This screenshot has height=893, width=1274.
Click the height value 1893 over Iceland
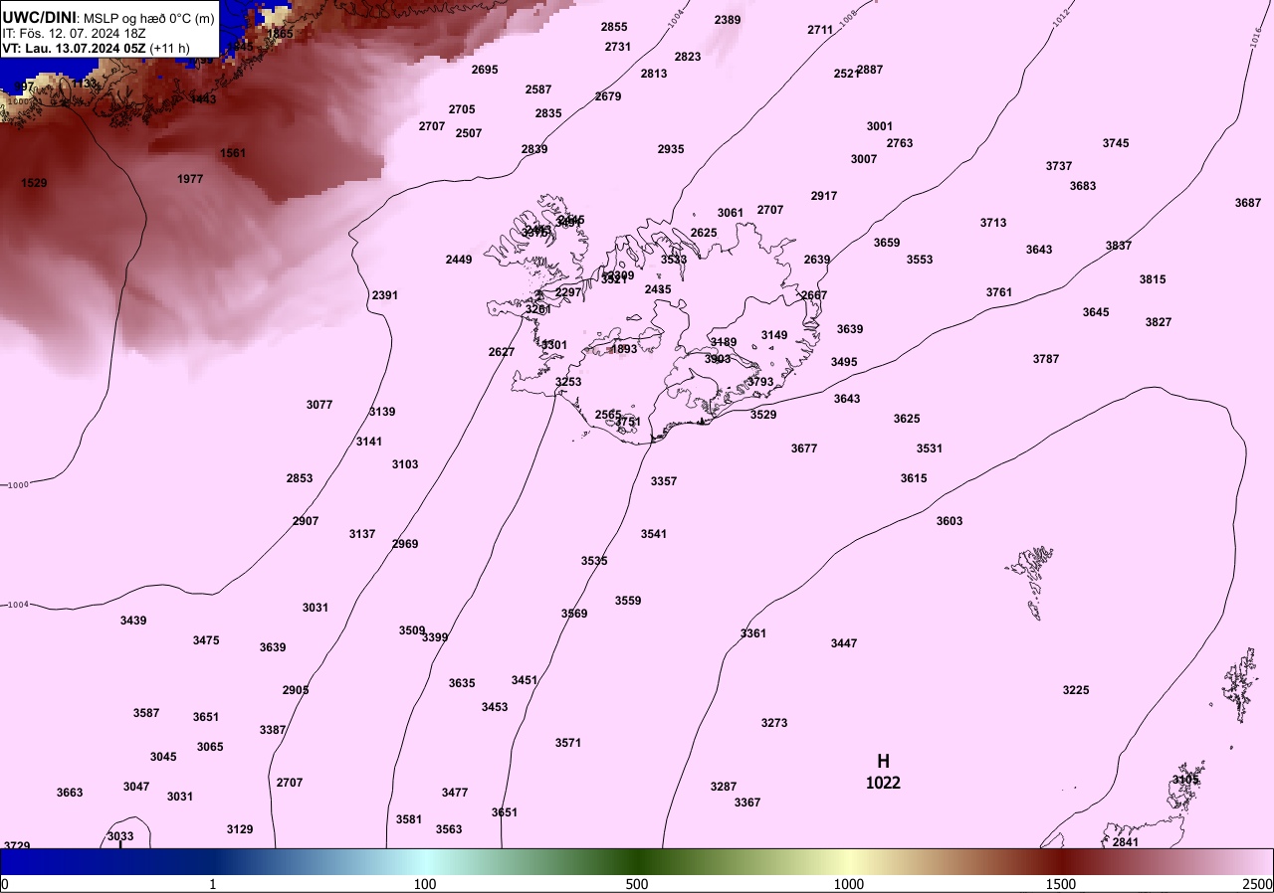(x=623, y=349)
